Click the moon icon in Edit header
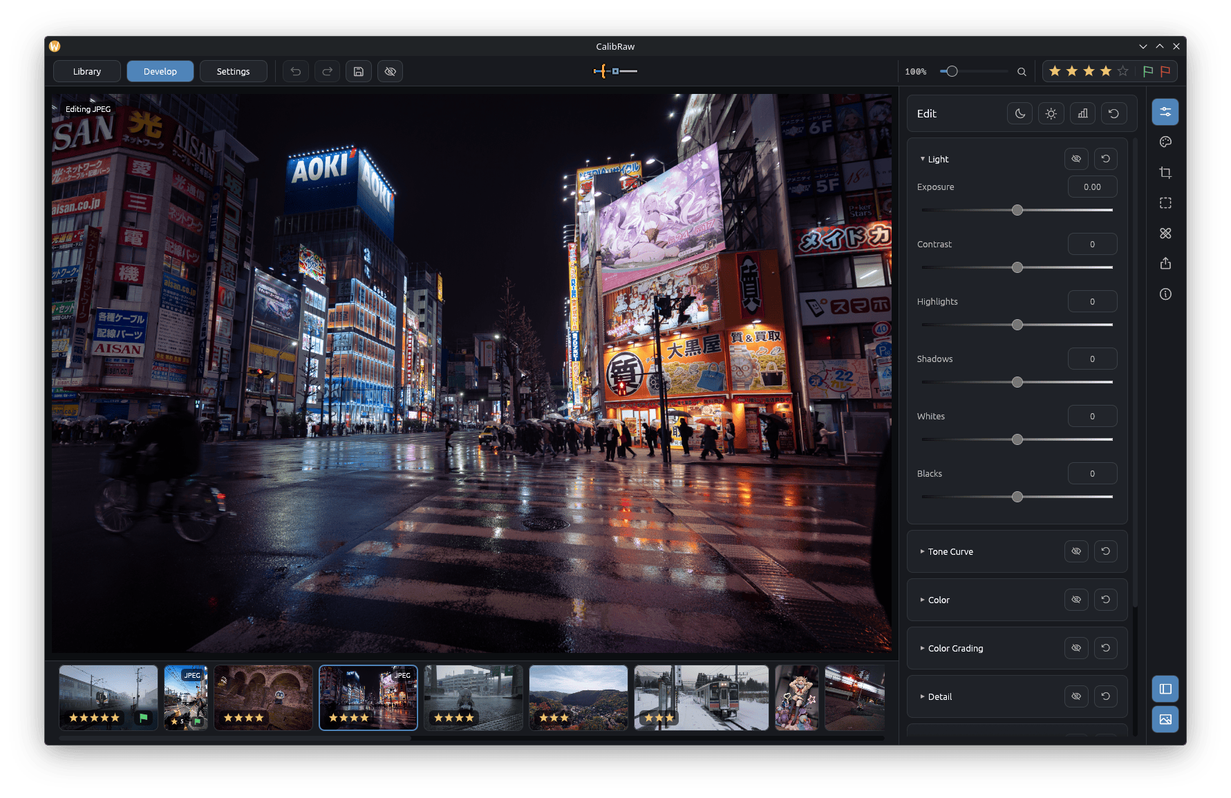Screen dimensions: 1231x798 [x=1020, y=113]
